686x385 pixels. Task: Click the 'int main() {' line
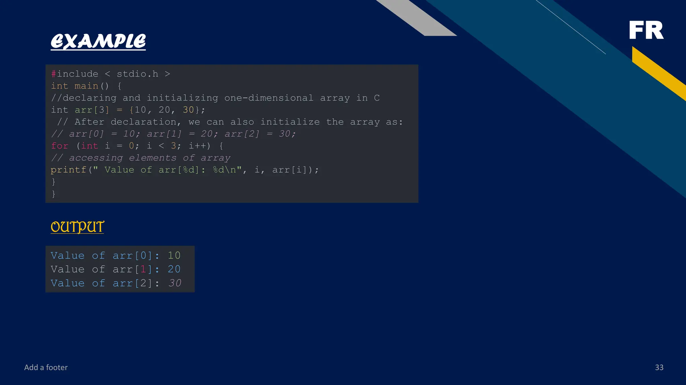[86, 86]
